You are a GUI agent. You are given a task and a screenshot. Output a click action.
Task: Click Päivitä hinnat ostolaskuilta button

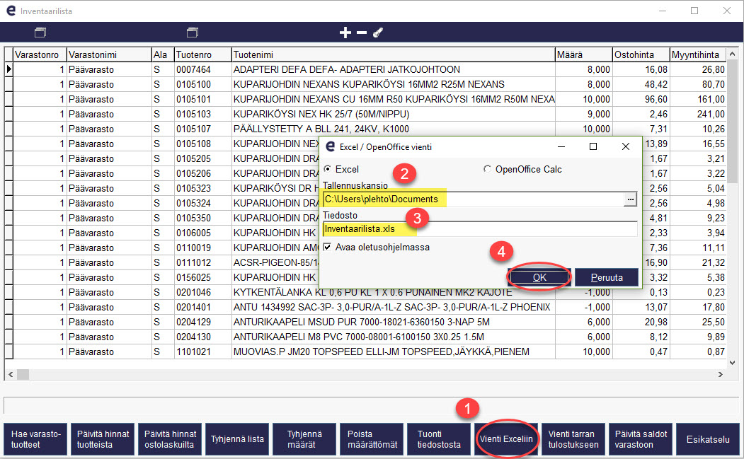[x=171, y=439]
